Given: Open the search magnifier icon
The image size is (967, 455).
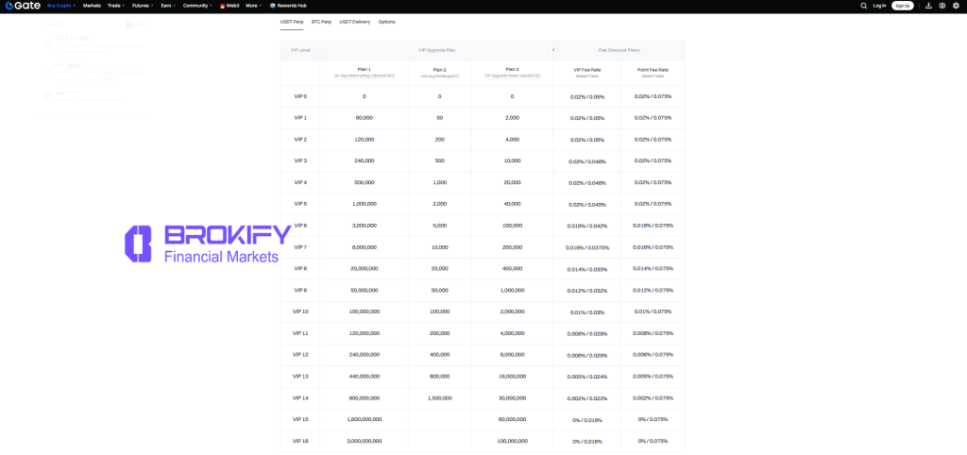Looking at the screenshot, I should pyautogui.click(x=863, y=6).
